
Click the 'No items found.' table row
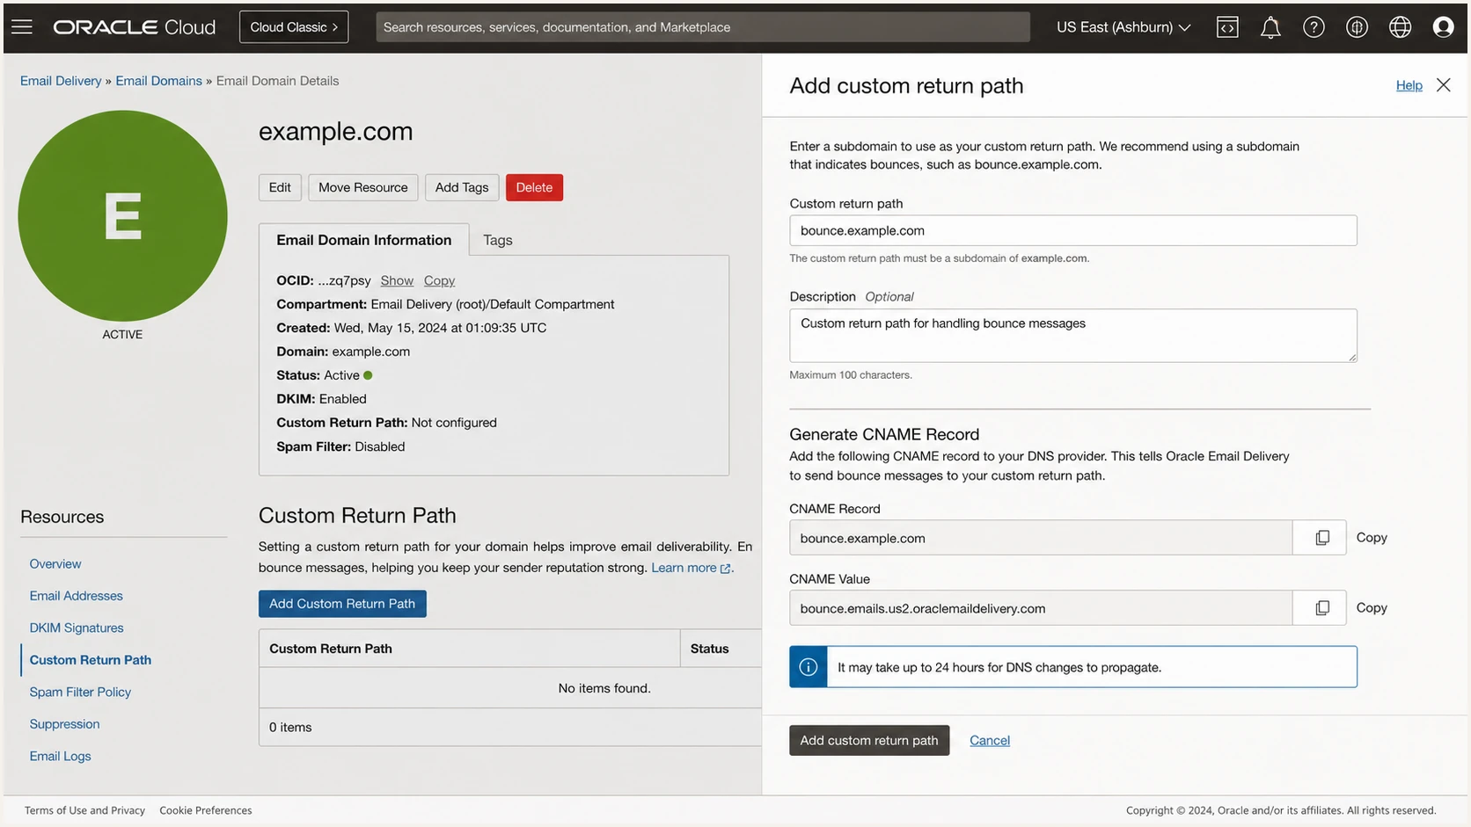point(510,688)
